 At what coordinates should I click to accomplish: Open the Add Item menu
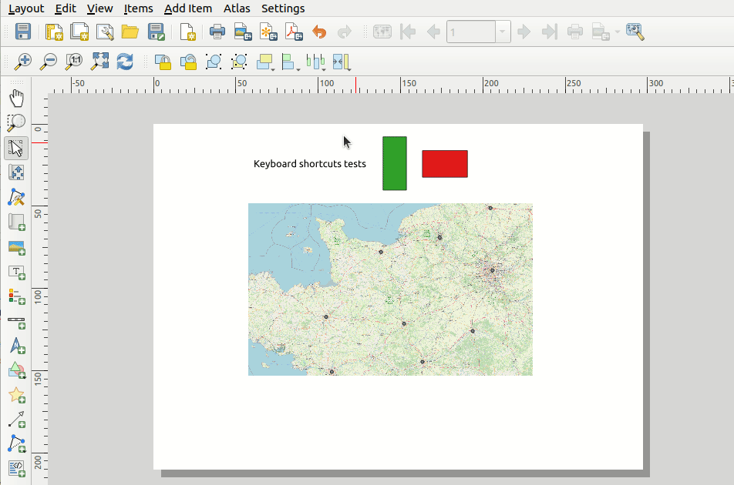coord(188,8)
